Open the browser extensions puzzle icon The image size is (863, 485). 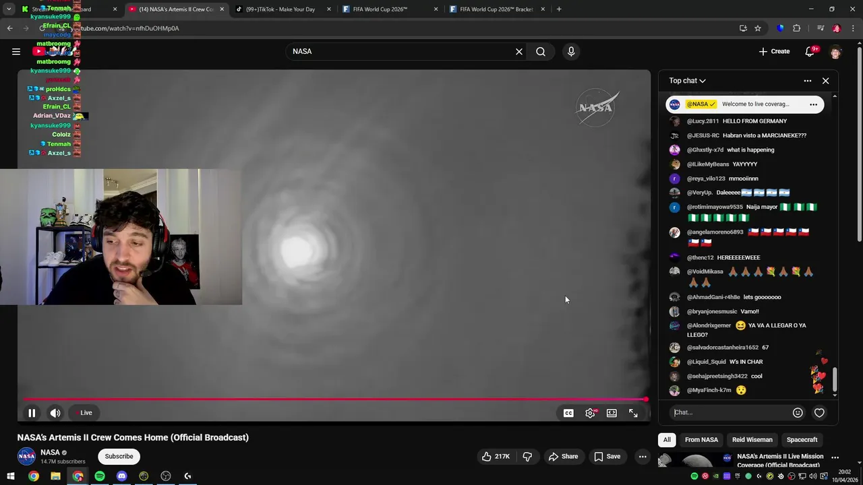[796, 28]
